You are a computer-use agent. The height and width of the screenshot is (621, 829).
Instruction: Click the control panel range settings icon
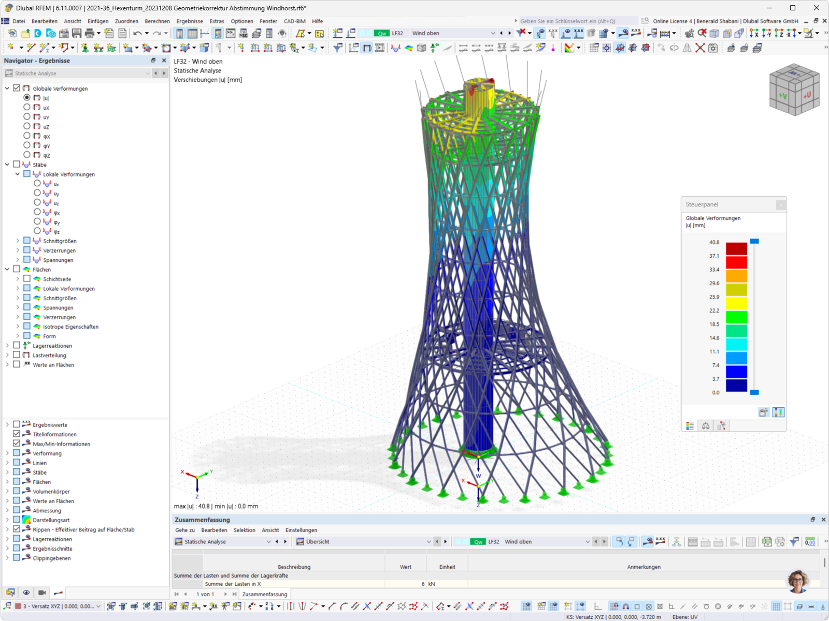[x=778, y=412]
